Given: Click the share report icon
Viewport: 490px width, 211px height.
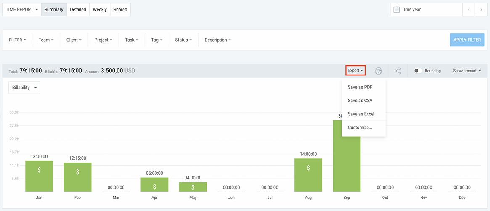Looking at the screenshot, I should [x=398, y=71].
